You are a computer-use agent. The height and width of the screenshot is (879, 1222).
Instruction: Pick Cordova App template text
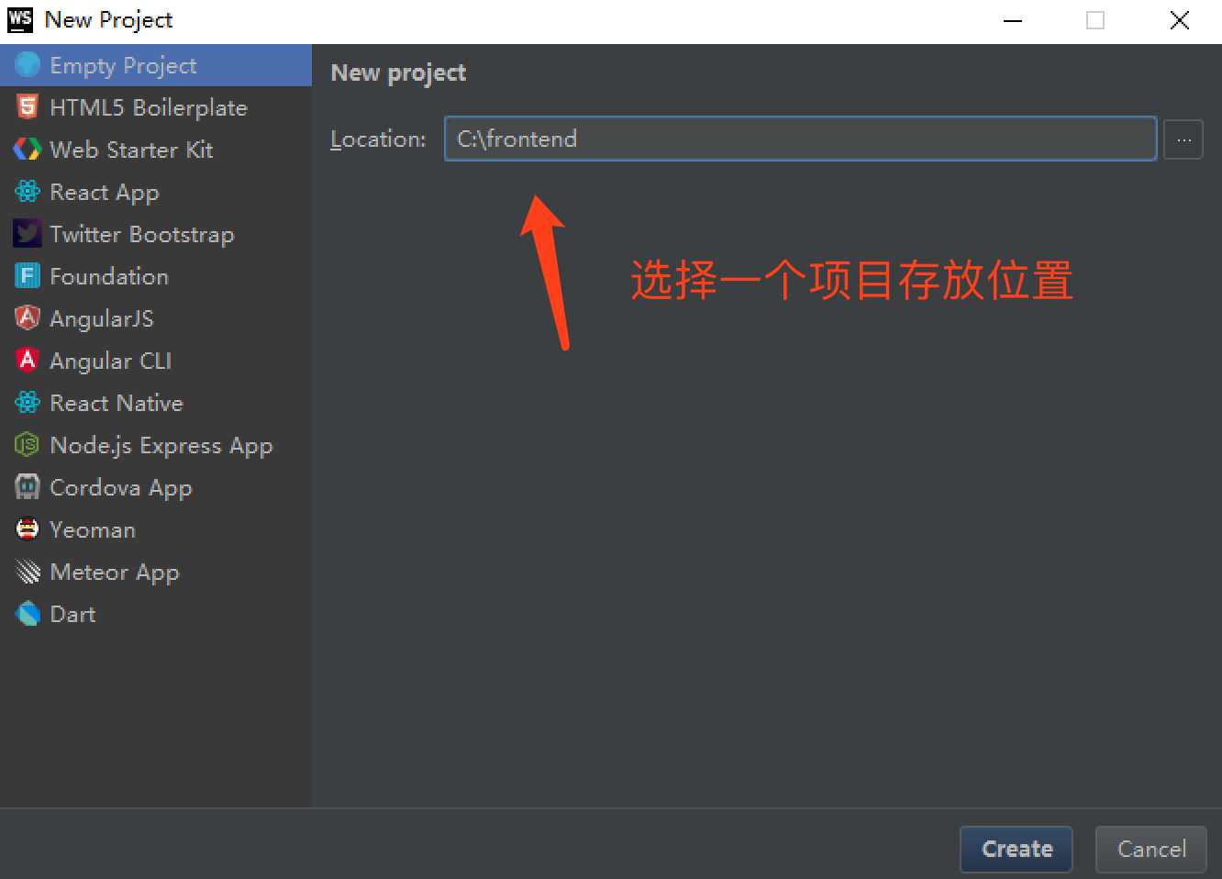pos(121,488)
